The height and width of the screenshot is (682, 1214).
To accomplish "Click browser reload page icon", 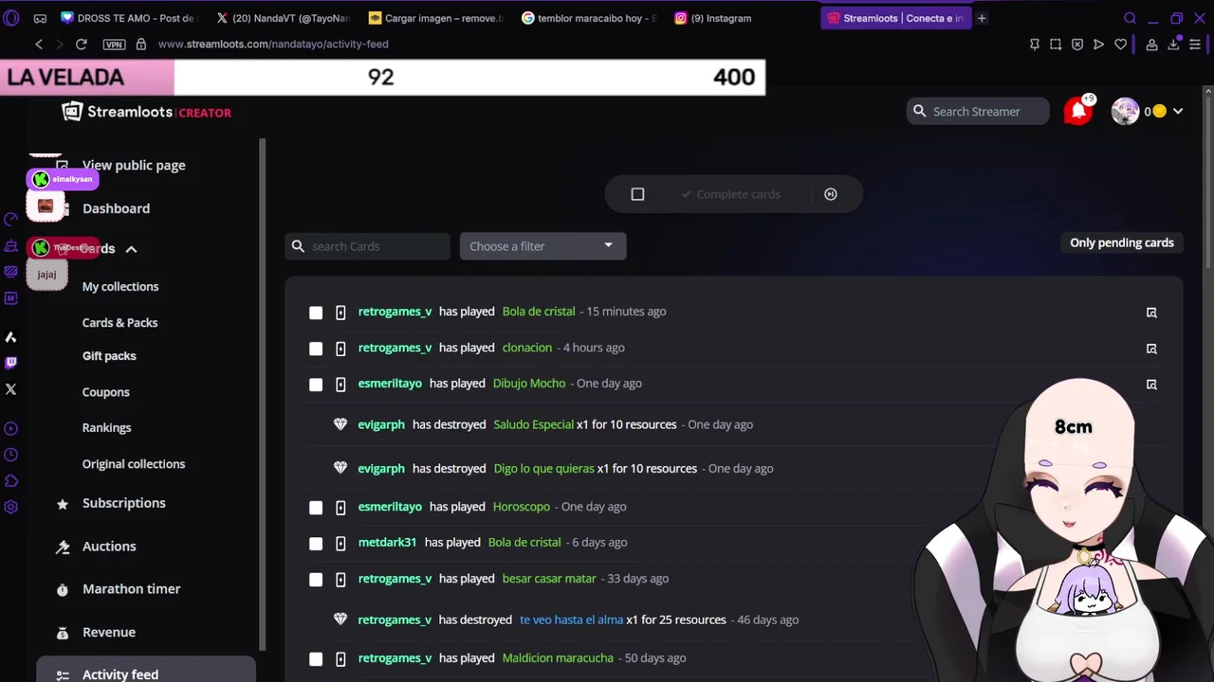I will coord(82,44).
